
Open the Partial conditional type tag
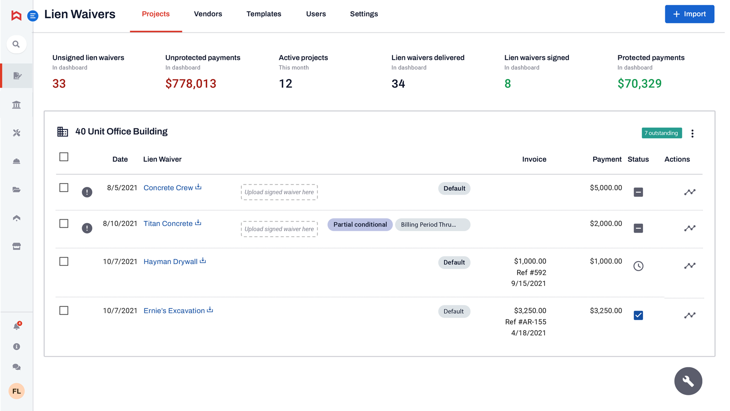[360, 225]
